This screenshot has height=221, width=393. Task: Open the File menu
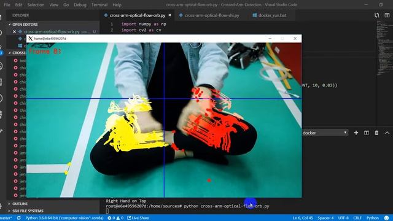pyautogui.click(x=7, y=5)
